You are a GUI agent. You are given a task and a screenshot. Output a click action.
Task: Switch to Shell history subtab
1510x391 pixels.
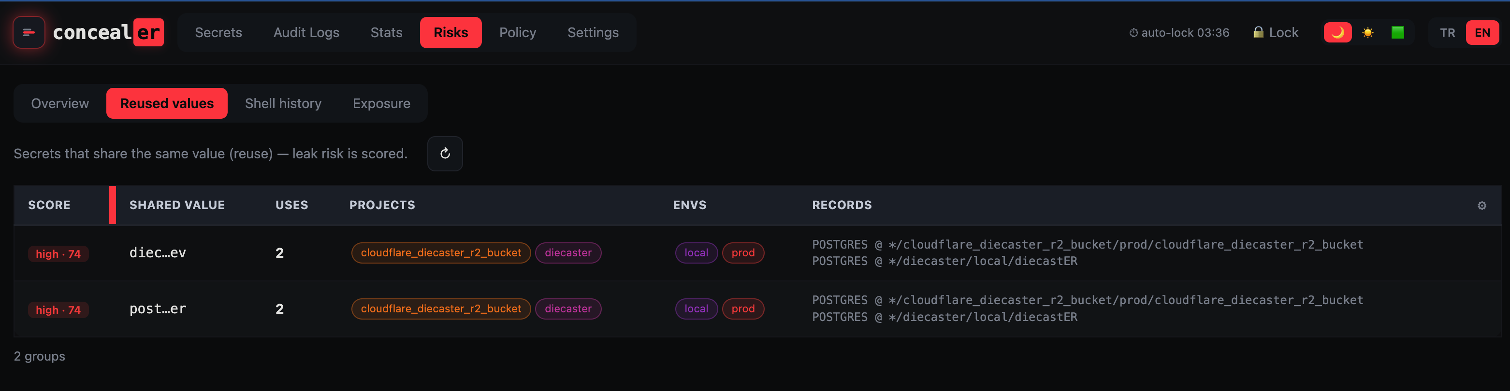[283, 104]
